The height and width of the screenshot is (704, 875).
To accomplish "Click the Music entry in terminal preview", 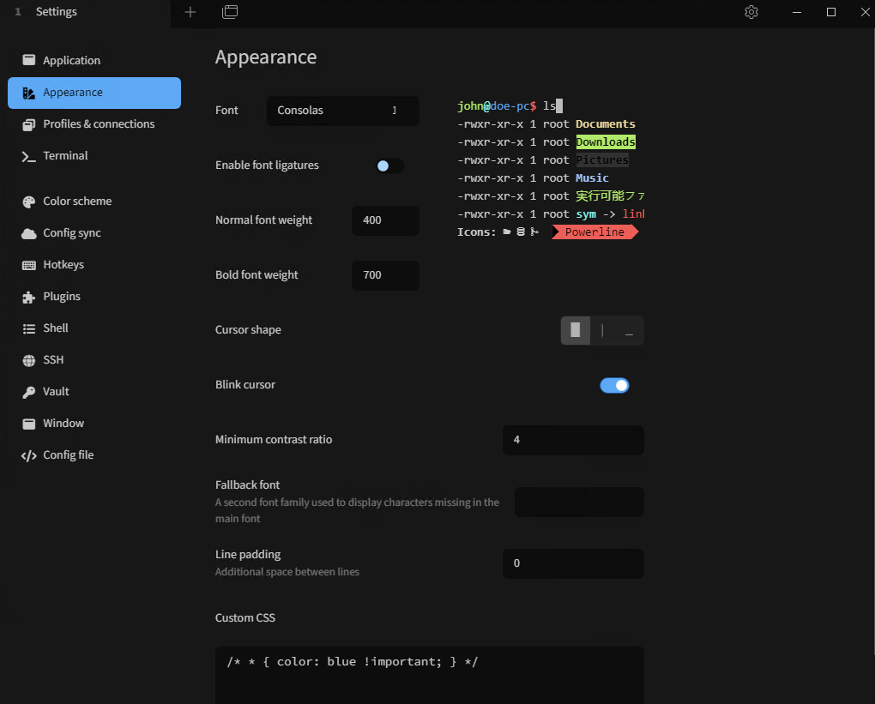I will pos(592,178).
